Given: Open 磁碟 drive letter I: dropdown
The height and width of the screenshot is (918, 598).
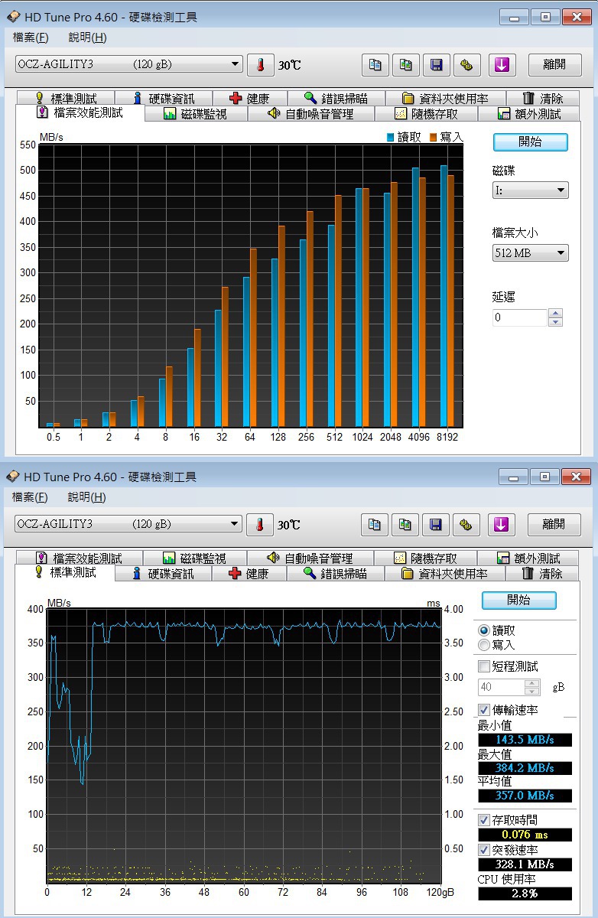Looking at the screenshot, I should coord(531,190).
